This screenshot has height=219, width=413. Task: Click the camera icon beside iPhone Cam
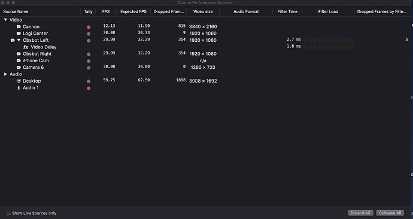pos(19,60)
